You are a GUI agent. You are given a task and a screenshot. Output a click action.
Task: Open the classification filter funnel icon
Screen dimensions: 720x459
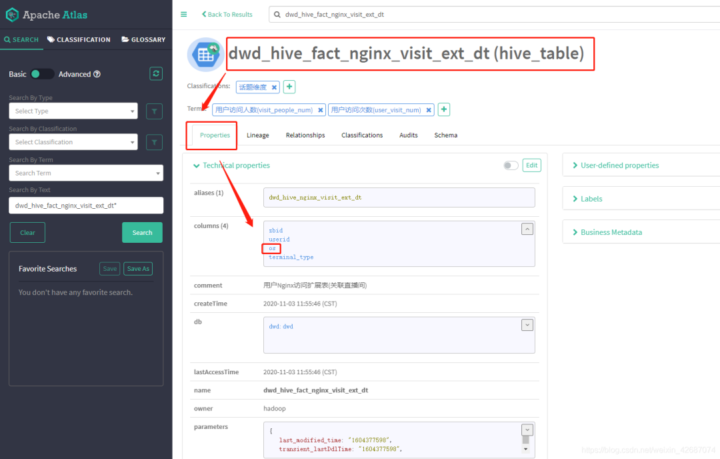click(154, 142)
